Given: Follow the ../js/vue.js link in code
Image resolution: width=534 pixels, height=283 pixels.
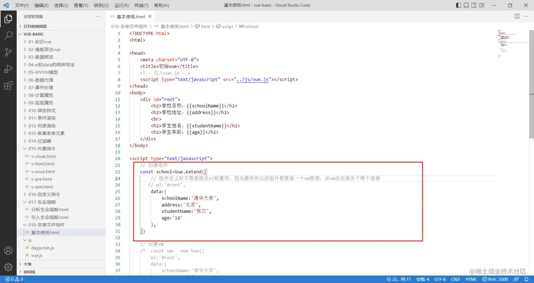Looking at the screenshot, I should (253, 80).
